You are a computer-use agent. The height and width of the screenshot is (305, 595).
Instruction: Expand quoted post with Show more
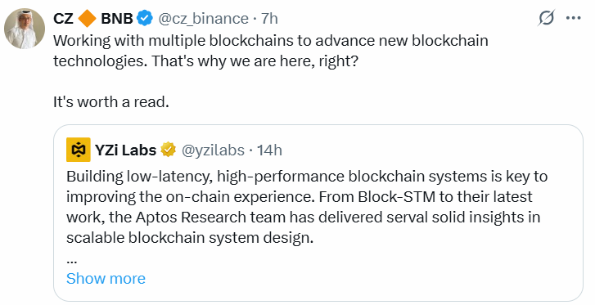click(106, 279)
